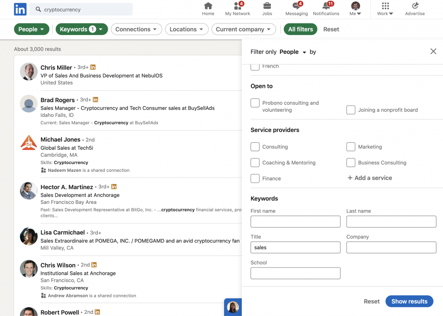Click the Show results button
Image resolution: width=443 pixels, height=316 pixels.
pyautogui.click(x=409, y=301)
